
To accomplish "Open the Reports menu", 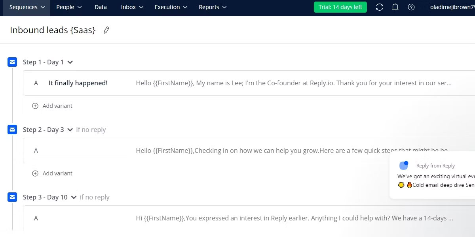I will click(213, 7).
